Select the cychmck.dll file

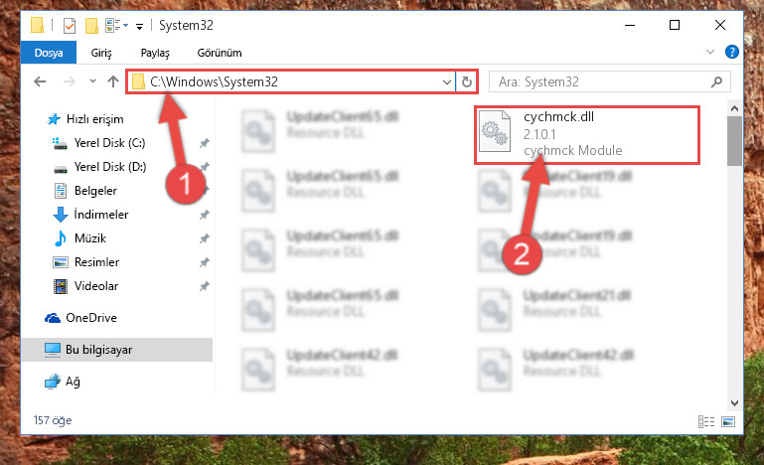coord(587,134)
